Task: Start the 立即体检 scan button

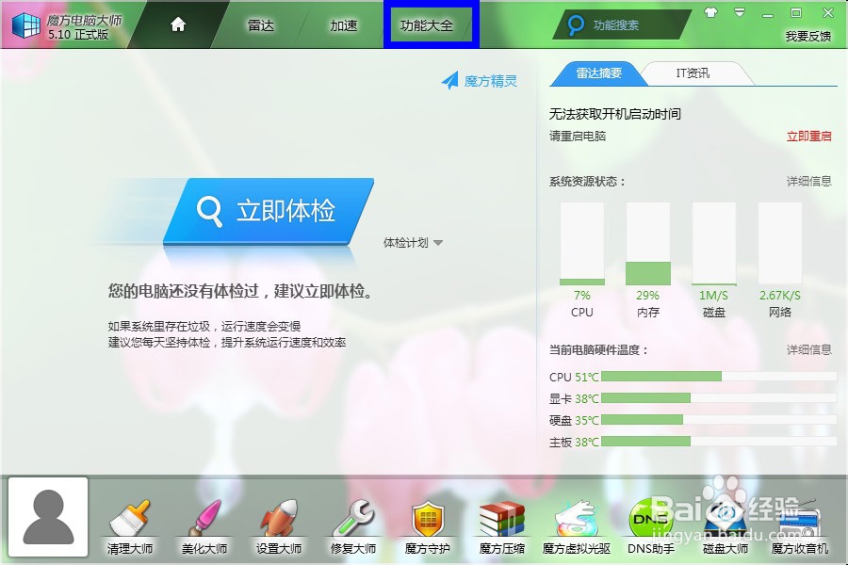Action: pyautogui.click(x=269, y=211)
